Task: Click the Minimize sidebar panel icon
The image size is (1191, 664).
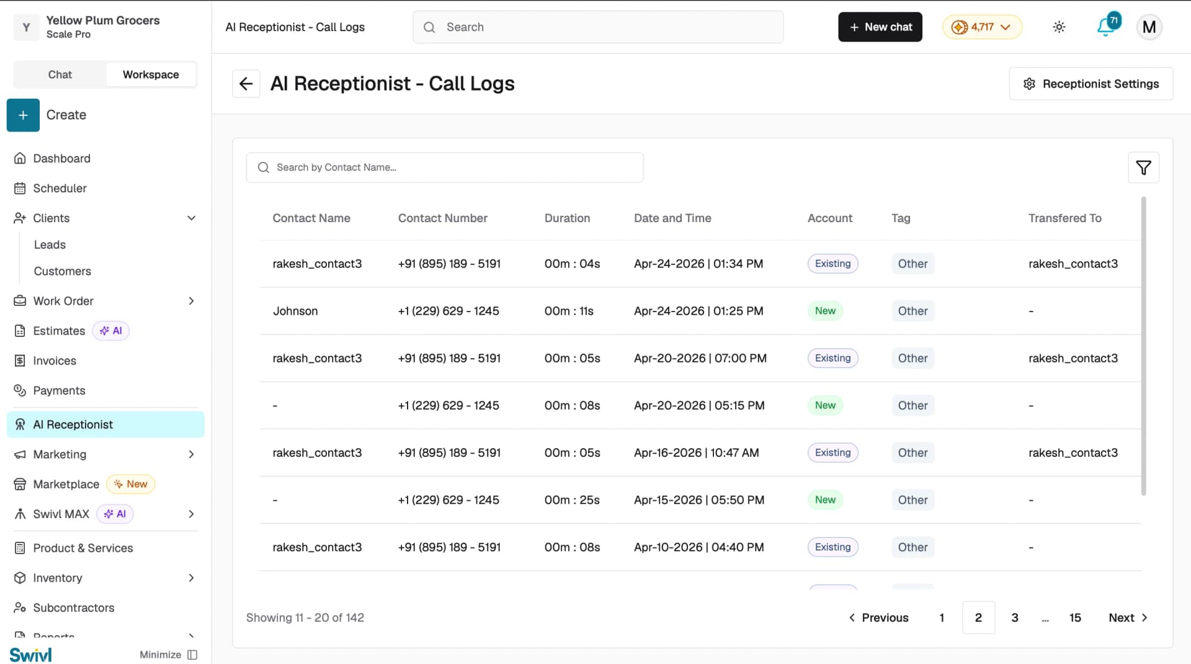Action: pyautogui.click(x=192, y=655)
